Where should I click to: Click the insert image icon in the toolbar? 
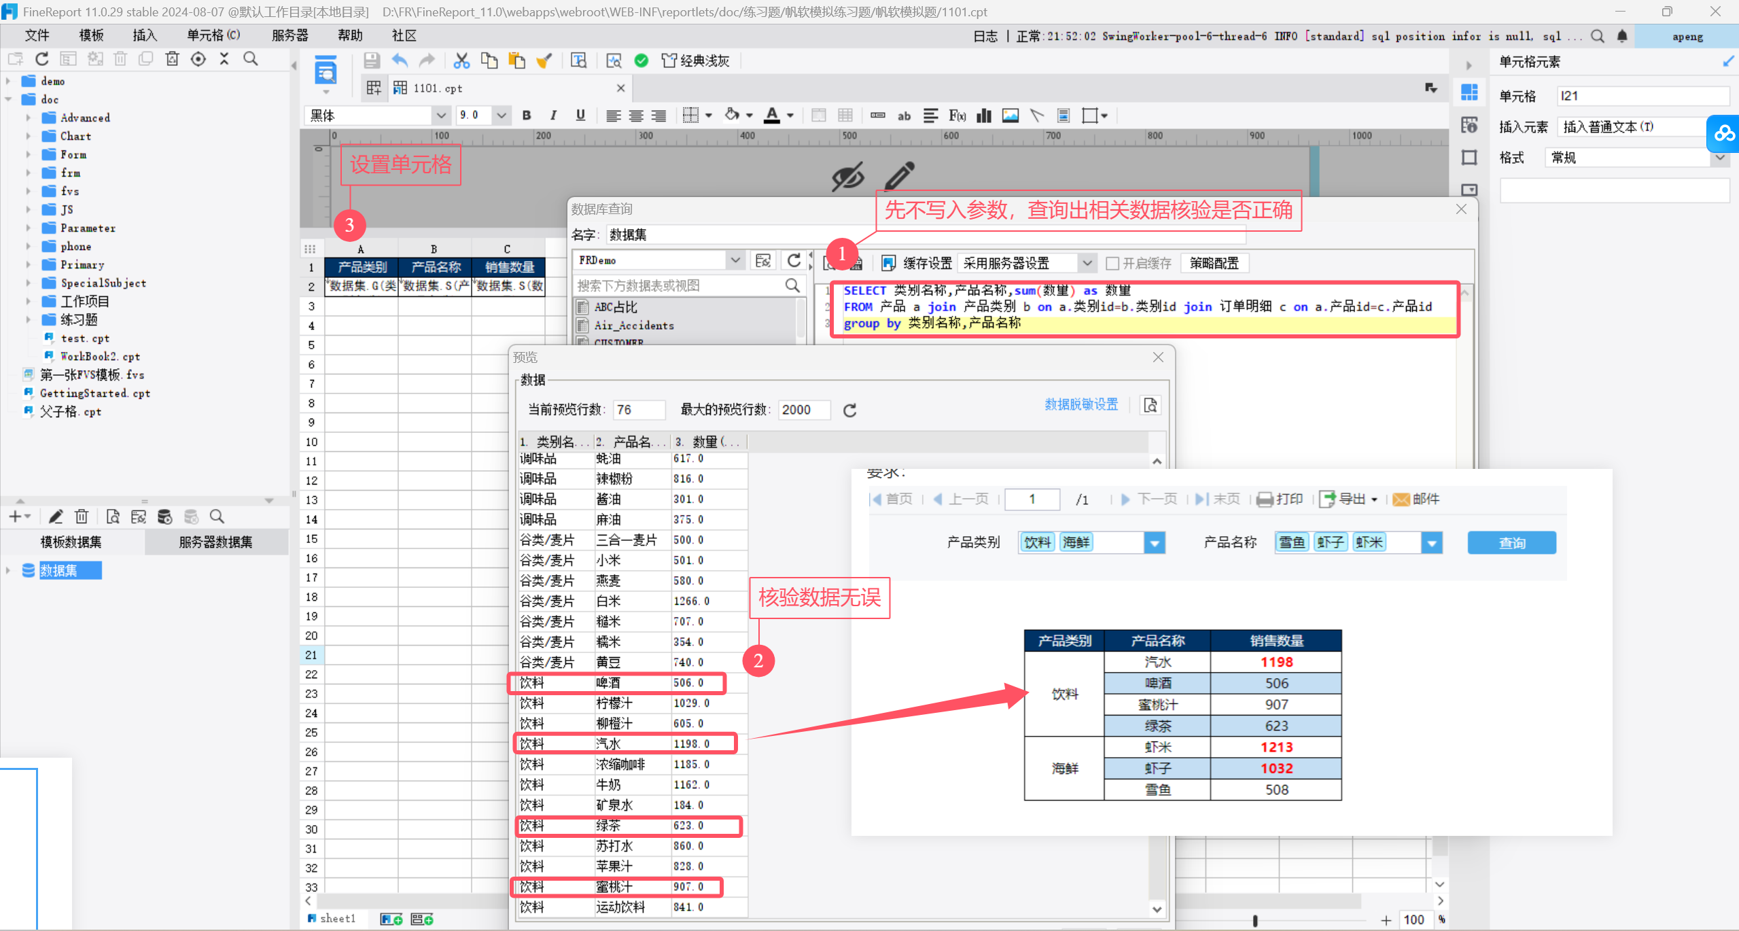coord(1011,116)
